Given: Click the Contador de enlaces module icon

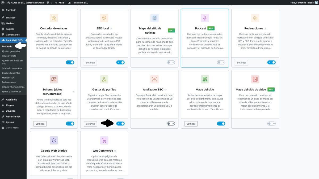Looking at the screenshot, I should click(54, 18).
